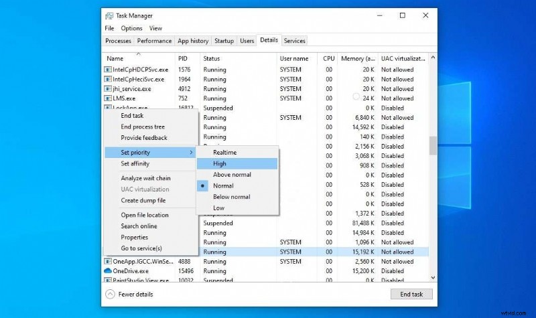Screen dimensions: 536x318
Task: Set process priority to High
Action: [220, 163]
